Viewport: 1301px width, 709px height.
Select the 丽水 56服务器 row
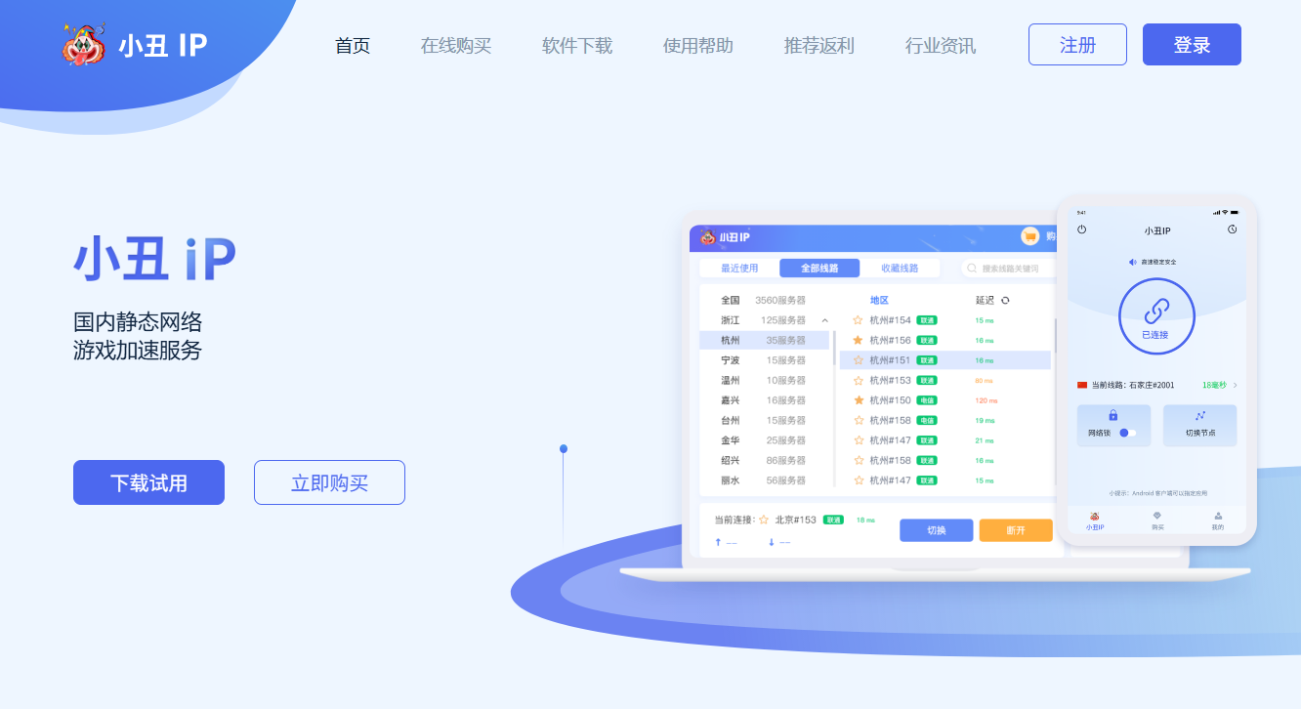(x=765, y=480)
